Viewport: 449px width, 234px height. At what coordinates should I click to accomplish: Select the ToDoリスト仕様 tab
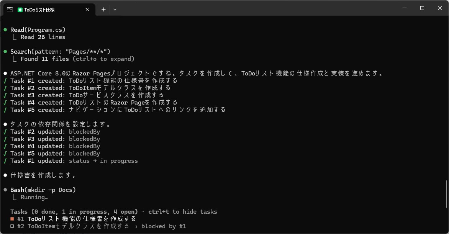pos(49,10)
